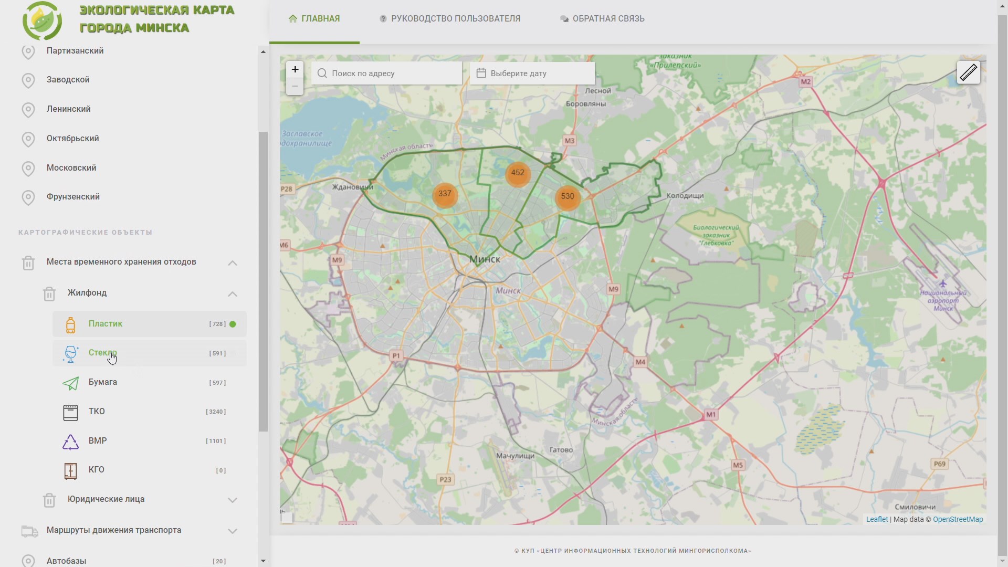Click the sidebar scroll up arrow
Image resolution: width=1008 pixels, height=567 pixels.
pos(263,51)
